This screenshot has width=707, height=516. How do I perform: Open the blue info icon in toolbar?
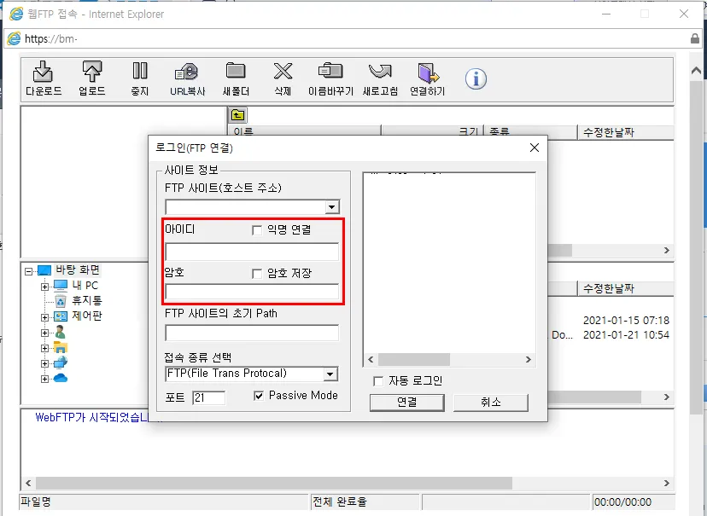[476, 79]
